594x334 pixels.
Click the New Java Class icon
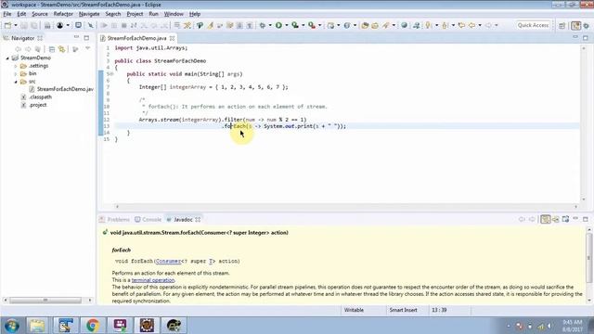347,25
